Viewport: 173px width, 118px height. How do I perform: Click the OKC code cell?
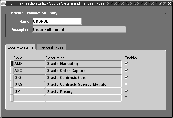[29, 77]
